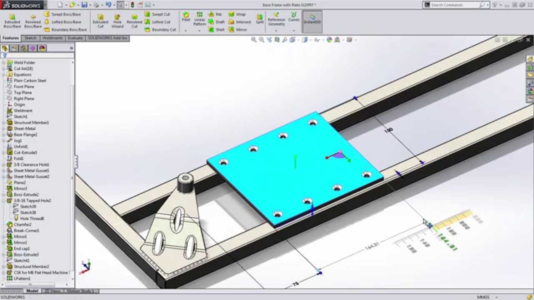Screen dimensions: 534x300
Task: Select Plain Carbon Steel material
Action: tap(30, 81)
